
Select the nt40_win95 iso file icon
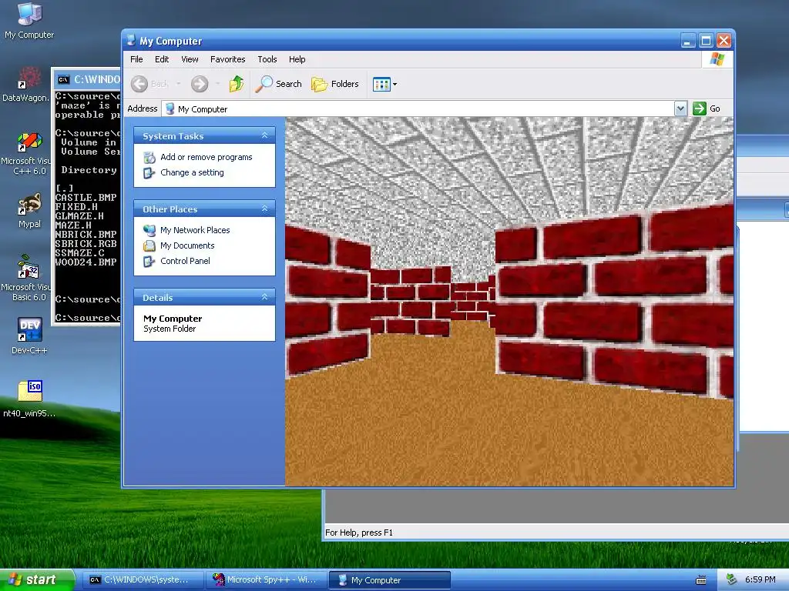[29, 399]
